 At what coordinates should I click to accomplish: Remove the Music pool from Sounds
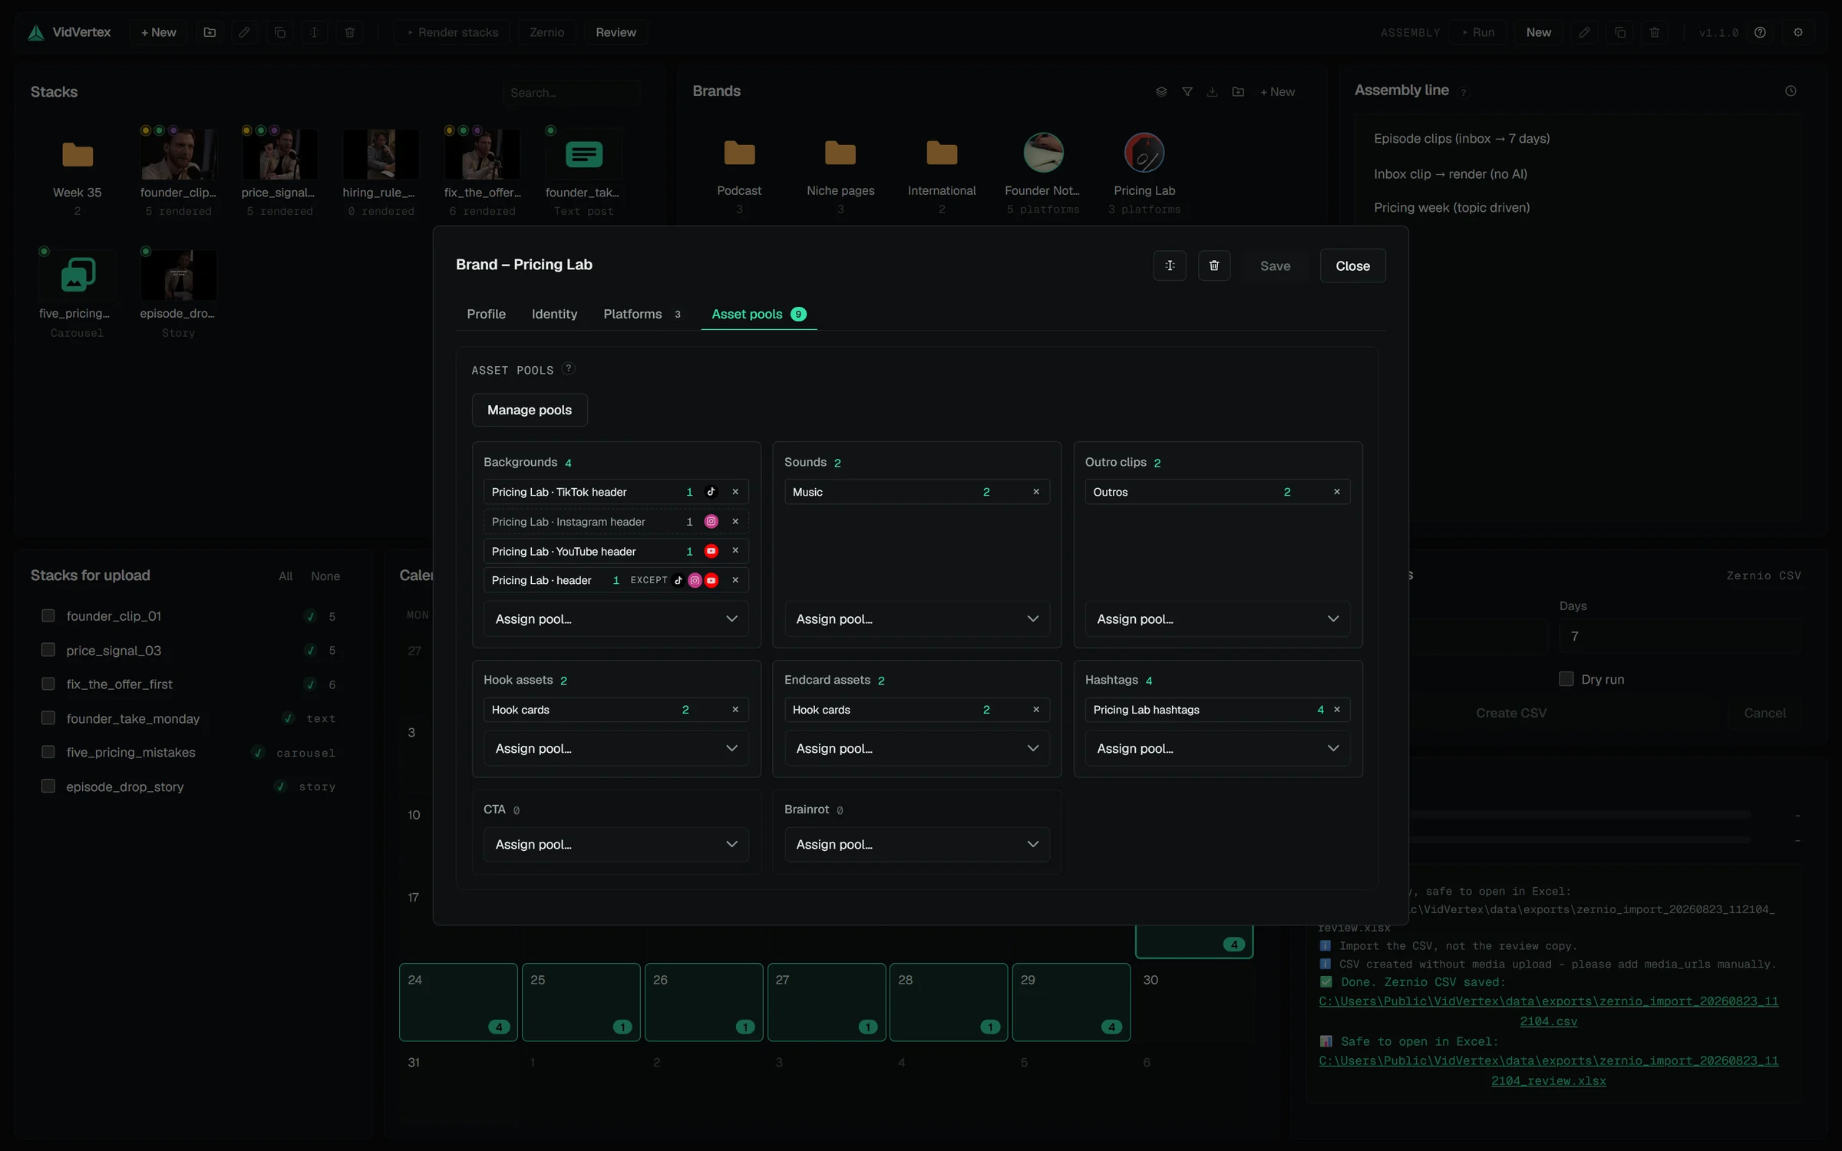point(1036,492)
